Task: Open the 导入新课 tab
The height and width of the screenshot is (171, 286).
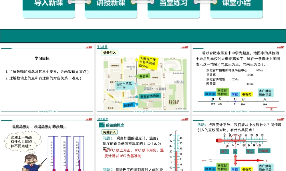Action: coord(49,3)
